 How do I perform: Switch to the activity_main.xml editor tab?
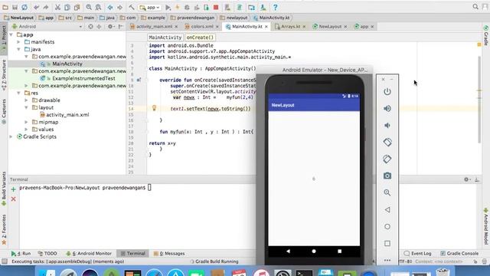[154, 27]
